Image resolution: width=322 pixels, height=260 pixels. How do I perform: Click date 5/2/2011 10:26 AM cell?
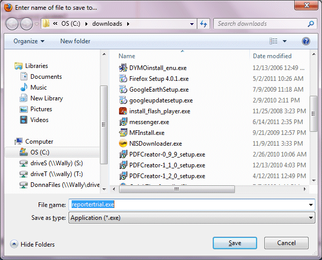coord(278,79)
